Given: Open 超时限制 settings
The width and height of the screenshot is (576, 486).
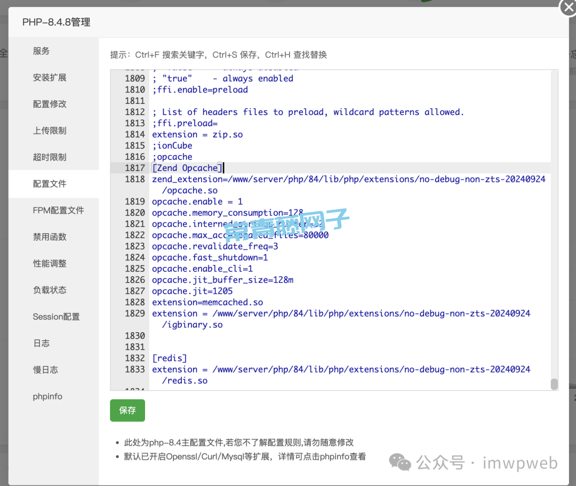Looking at the screenshot, I should click(x=50, y=157).
